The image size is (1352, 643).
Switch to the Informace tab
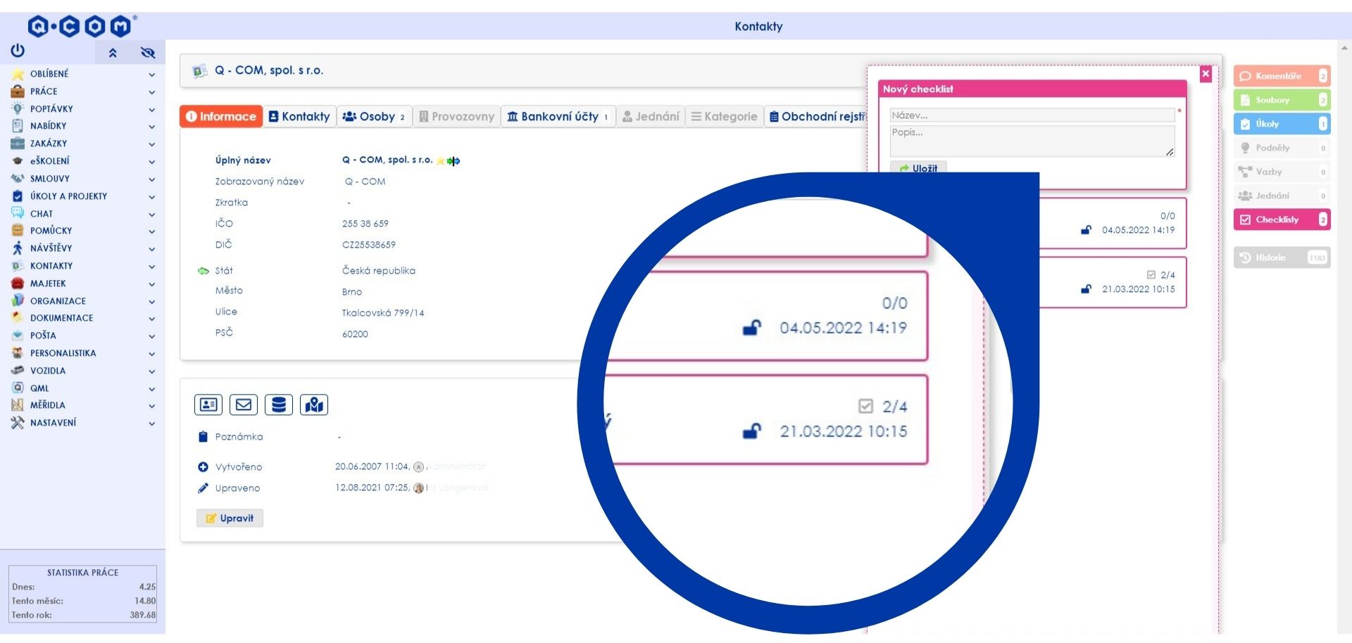click(221, 117)
